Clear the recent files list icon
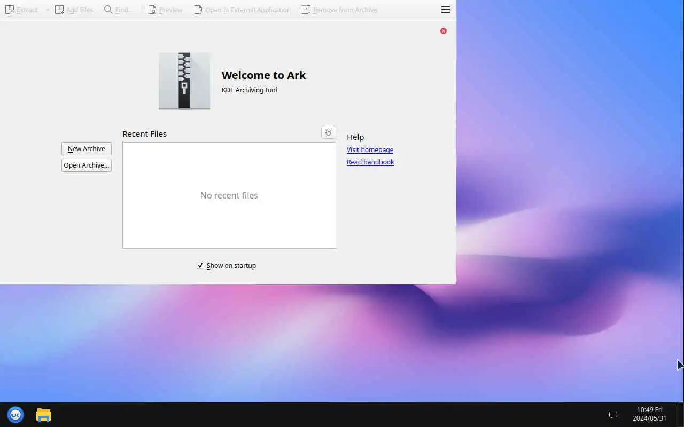Viewport: 684px width, 427px height. coord(329,132)
